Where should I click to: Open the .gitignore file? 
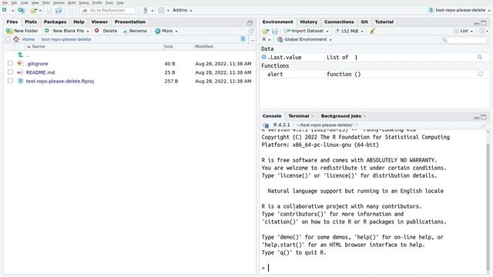37,63
